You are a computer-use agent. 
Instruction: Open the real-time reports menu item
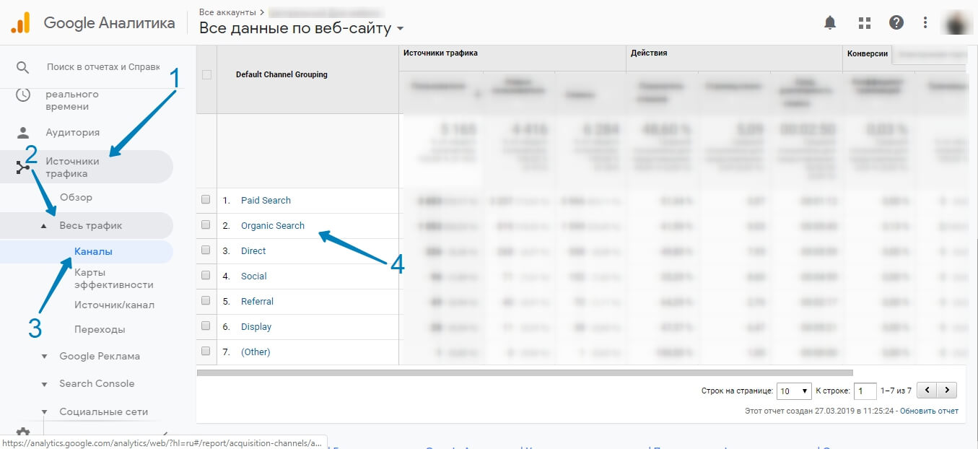click(x=72, y=100)
